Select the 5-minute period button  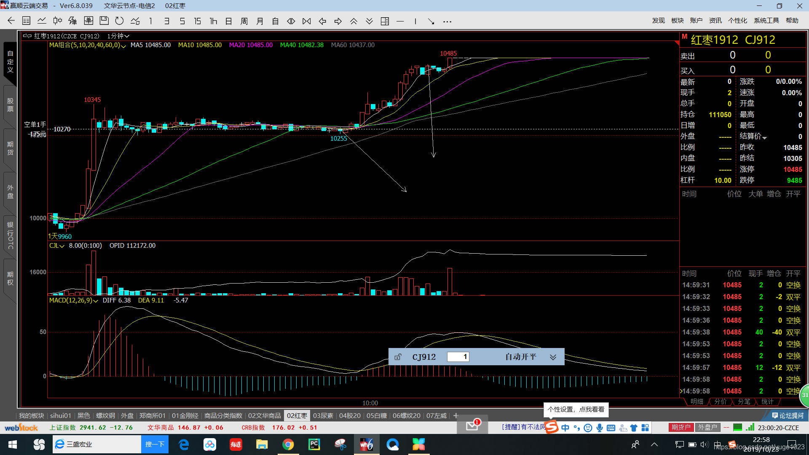(182, 21)
